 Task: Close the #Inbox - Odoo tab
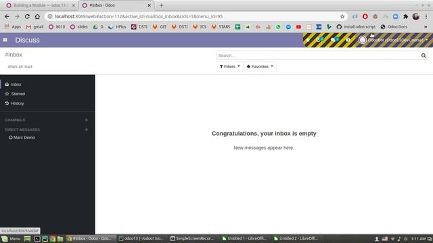coord(149,5)
